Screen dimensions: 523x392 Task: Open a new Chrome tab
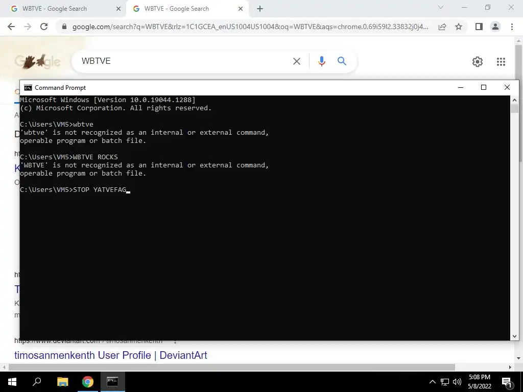tap(260, 9)
